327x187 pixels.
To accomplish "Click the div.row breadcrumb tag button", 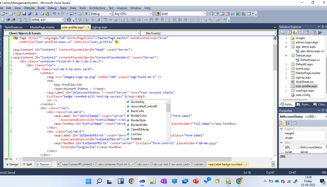I will click(x=143, y=164).
